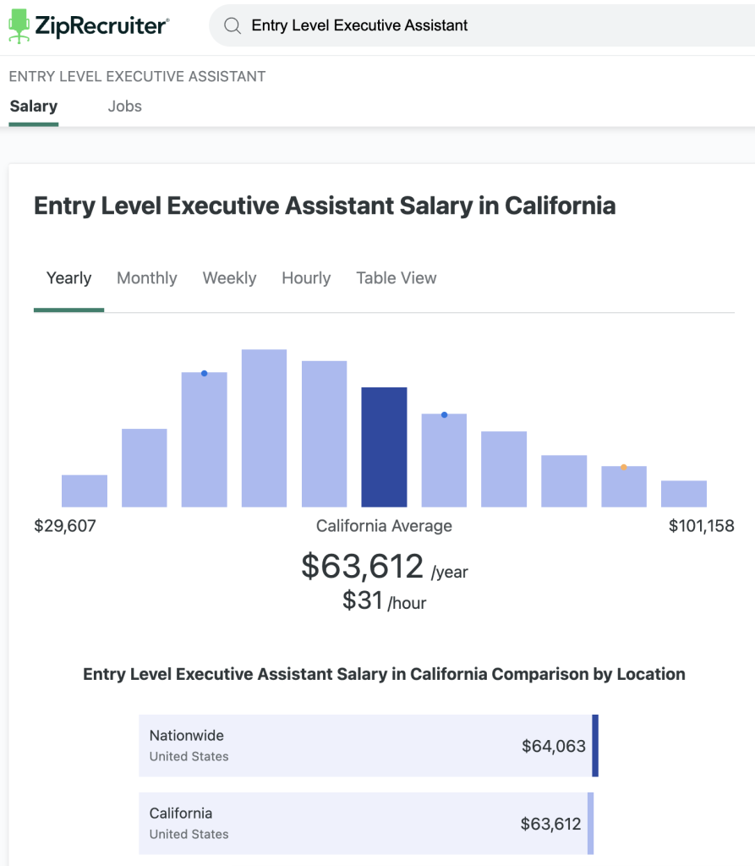Click the dark blue Nationwide bar end marker
Image resolution: width=755 pixels, height=866 pixels.
pos(595,746)
